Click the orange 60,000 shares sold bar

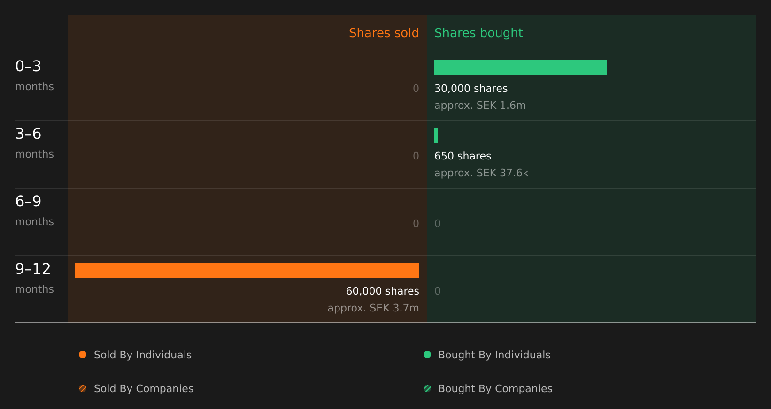pyautogui.click(x=247, y=270)
